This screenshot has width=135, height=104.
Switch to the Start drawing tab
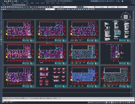click(4, 5)
